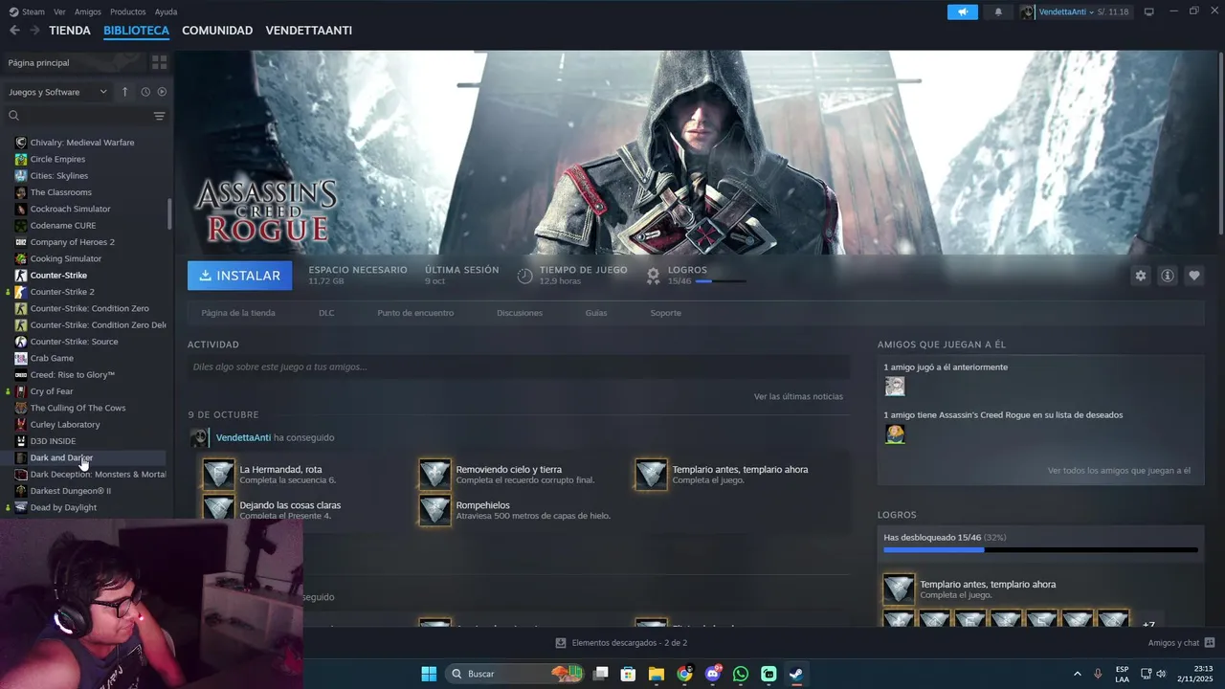This screenshot has width=1225, height=689.
Task: Open Google Chrome from the taskbar
Action: coord(684,674)
